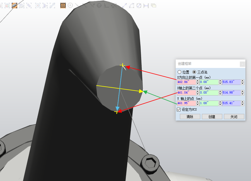251x181 pixels.
Task: Activate Group selection level icon
Action: coord(29,6)
